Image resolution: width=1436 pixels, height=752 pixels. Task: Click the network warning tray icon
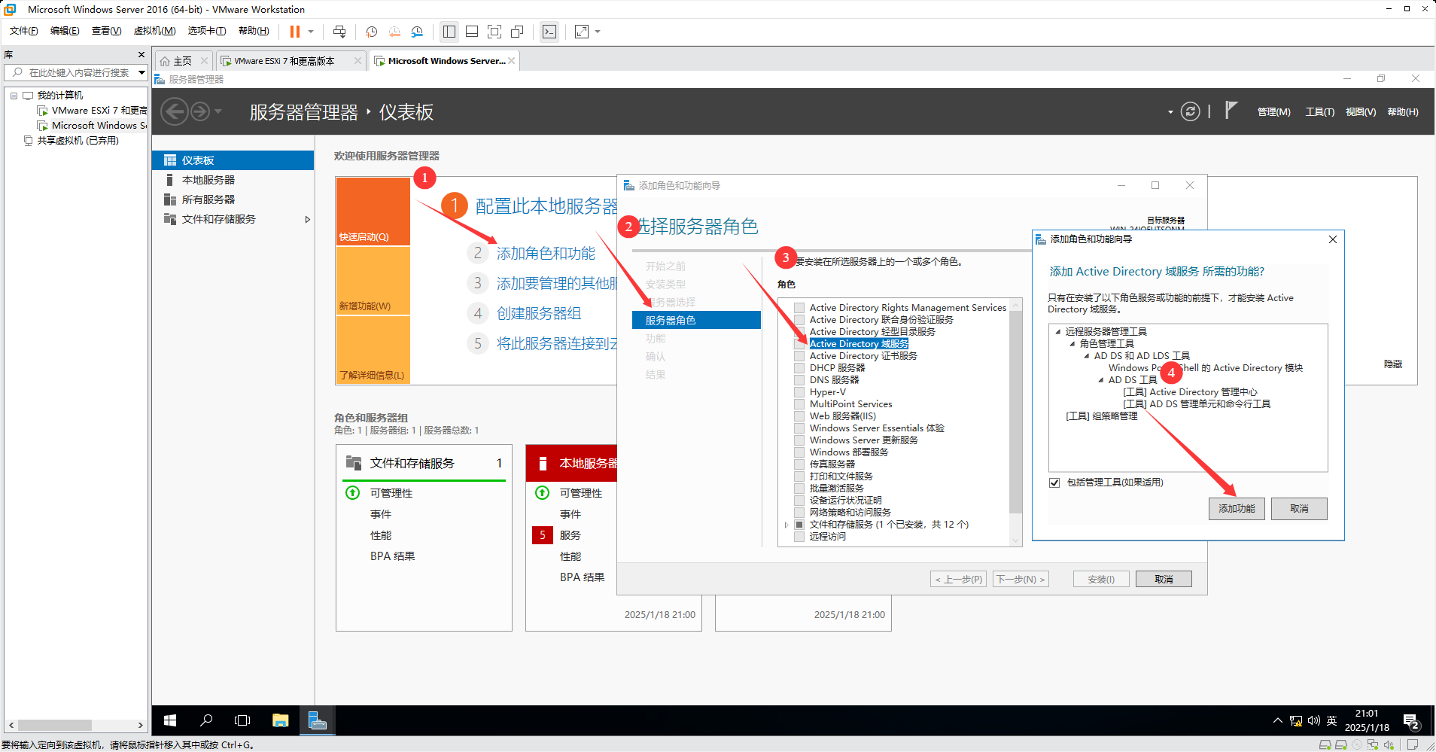pyautogui.click(x=1296, y=720)
